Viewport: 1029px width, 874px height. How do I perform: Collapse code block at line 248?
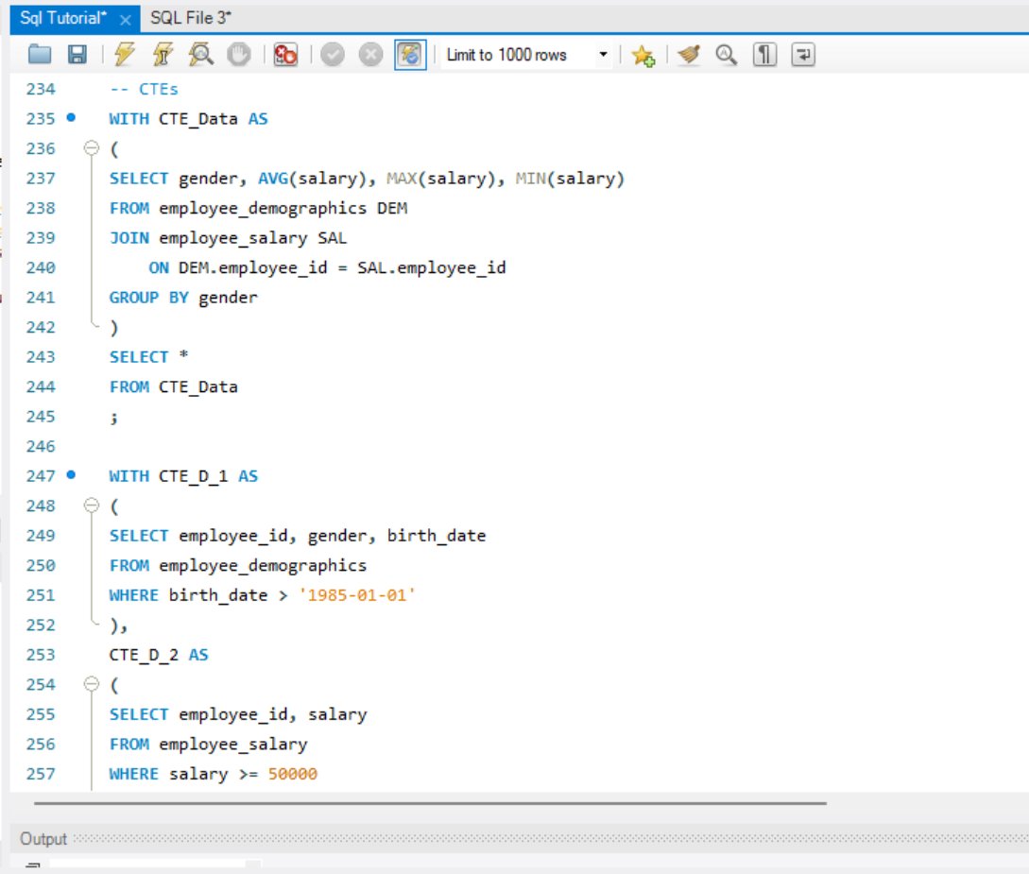pyautogui.click(x=92, y=506)
